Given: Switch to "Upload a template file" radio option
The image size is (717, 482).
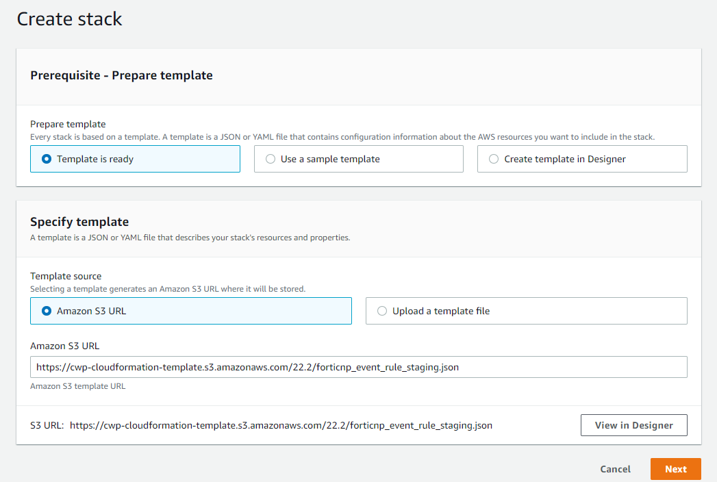Looking at the screenshot, I should [x=382, y=311].
